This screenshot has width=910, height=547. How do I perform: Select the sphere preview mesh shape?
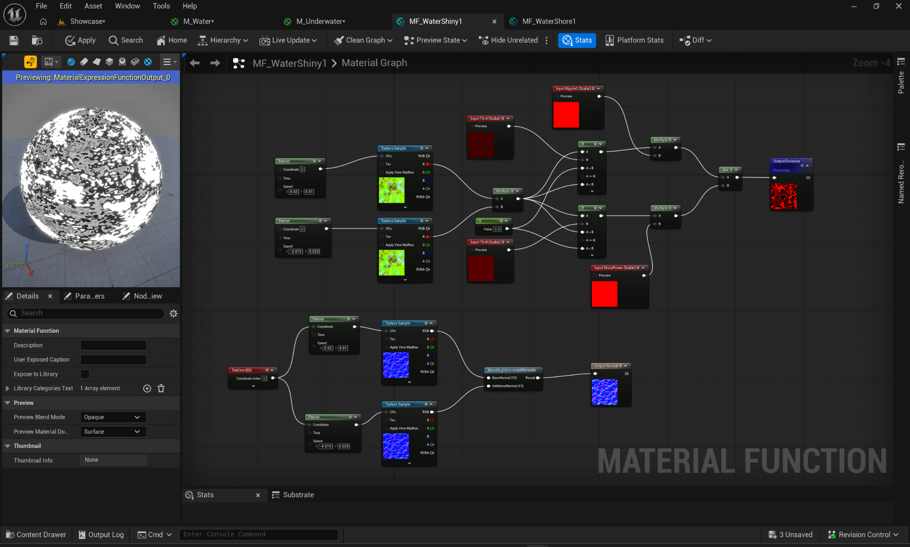tap(71, 62)
